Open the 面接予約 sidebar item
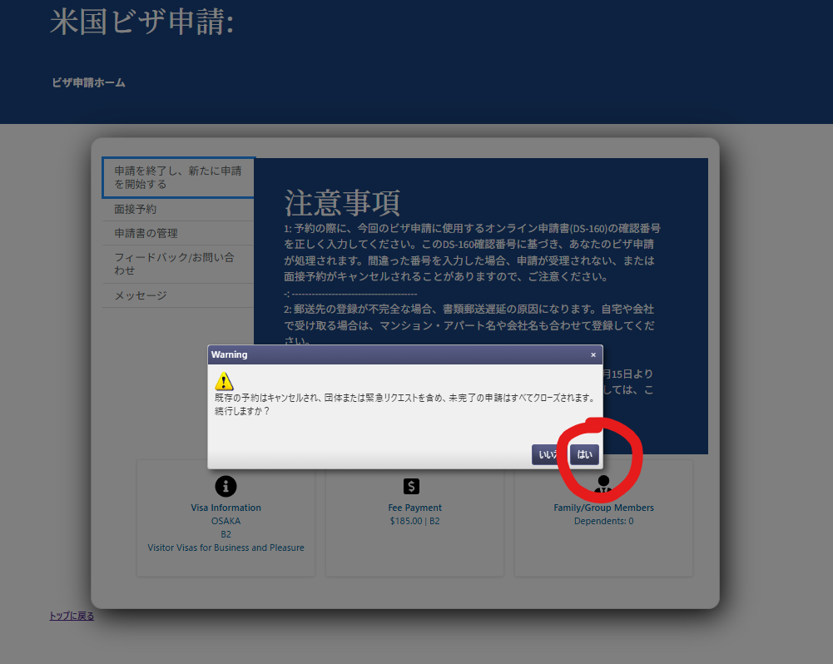The width and height of the screenshot is (833, 664). [x=136, y=210]
